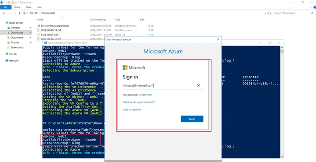The height and width of the screenshot is (162, 316).
Task: Close the PowerShell window
Action: pos(279,43)
